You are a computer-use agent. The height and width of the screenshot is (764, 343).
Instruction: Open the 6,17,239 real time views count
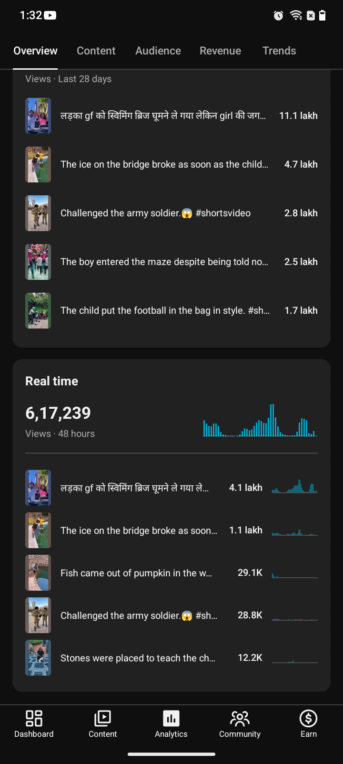(x=58, y=413)
